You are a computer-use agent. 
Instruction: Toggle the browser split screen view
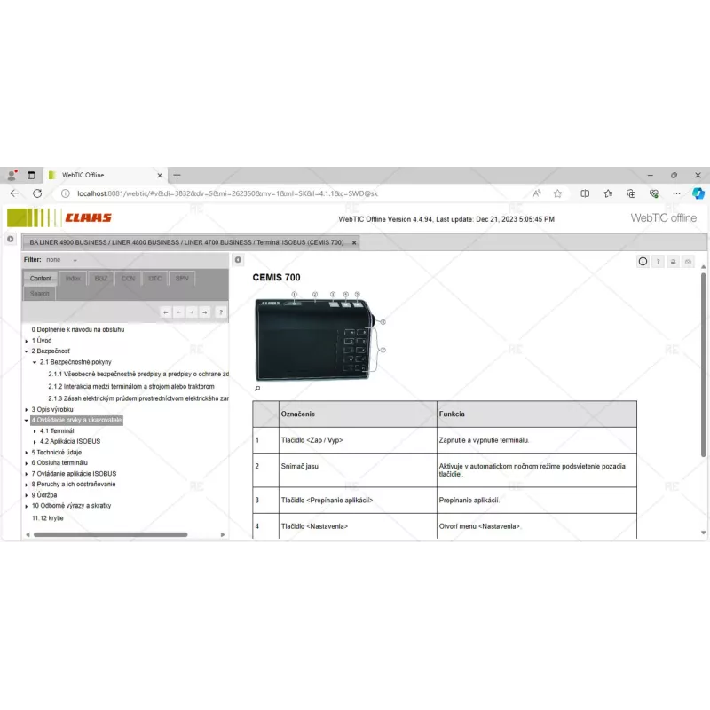[585, 193]
